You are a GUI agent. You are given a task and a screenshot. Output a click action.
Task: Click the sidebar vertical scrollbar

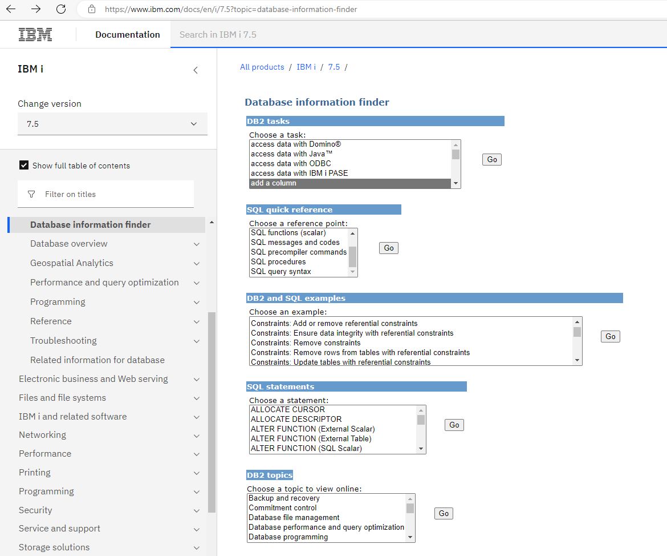(212, 412)
